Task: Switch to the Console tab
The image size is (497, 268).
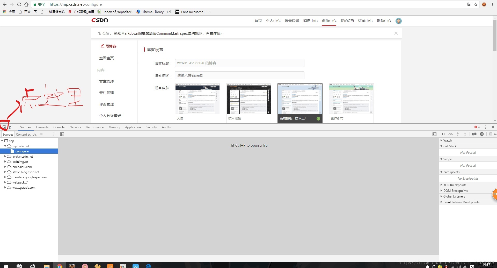Action: pos(59,127)
